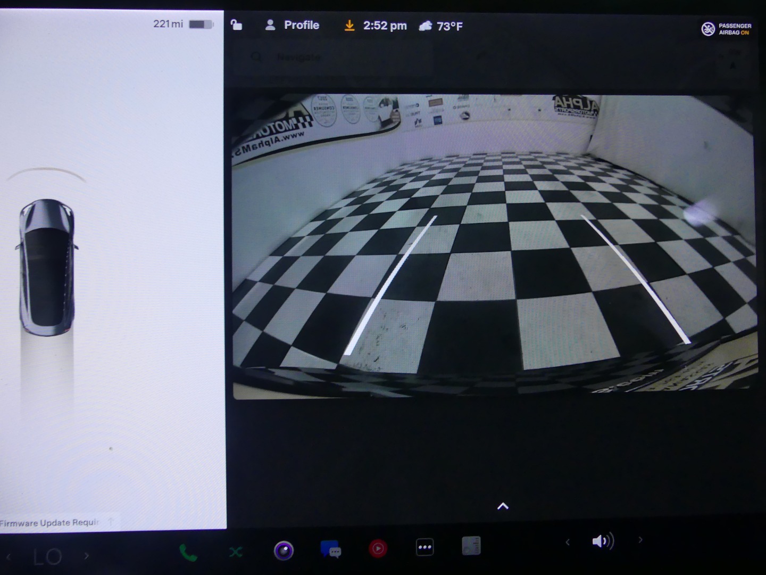
Task: Open the Profile dropdown
Action: (x=292, y=25)
